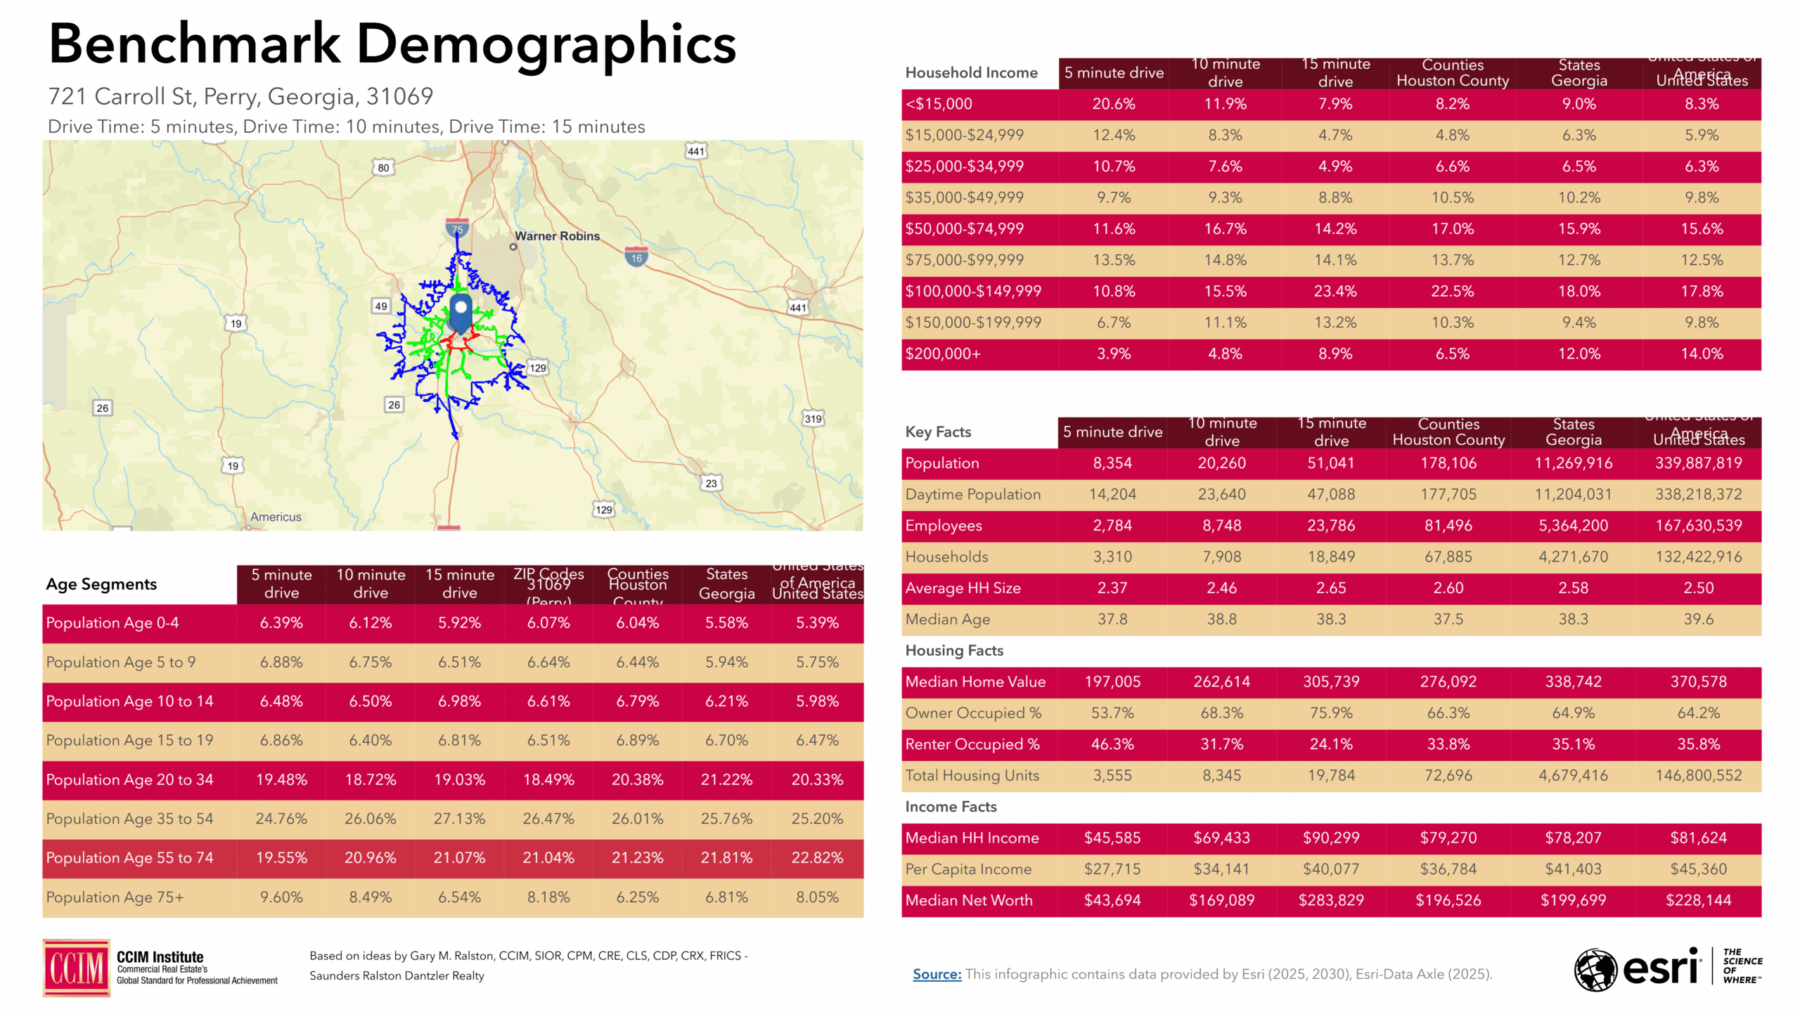The image size is (1800, 1012).
Task: Select the Household Income table header
Action: pyautogui.click(x=971, y=73)
